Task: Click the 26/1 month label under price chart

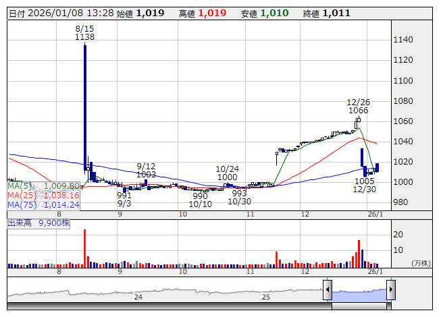Action: click(x=375, y=214)
